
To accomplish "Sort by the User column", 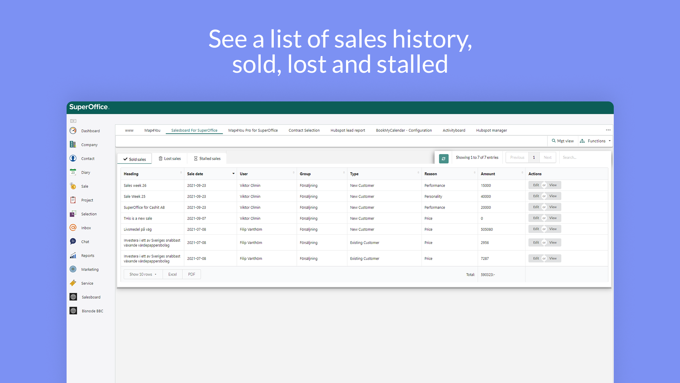I will coord(267,174).
